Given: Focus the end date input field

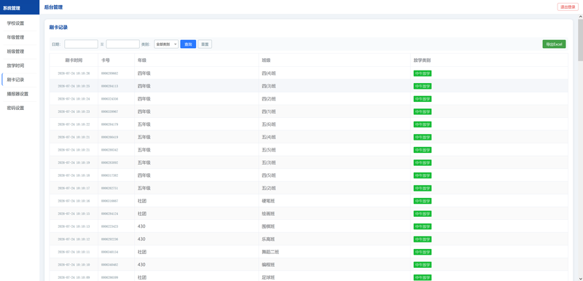Looking at the screenshot, I should [122, 44].
